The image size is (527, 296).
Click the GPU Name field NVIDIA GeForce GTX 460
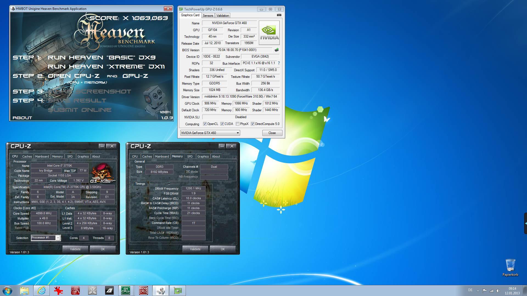229,23
